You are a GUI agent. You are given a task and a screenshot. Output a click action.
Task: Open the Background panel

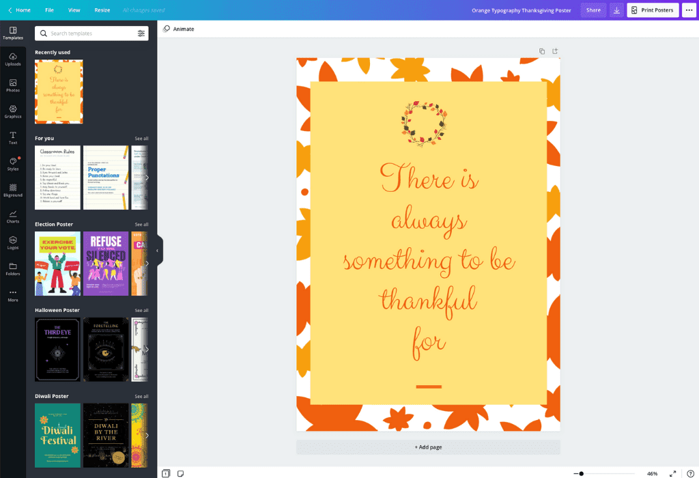coord(13,191)
